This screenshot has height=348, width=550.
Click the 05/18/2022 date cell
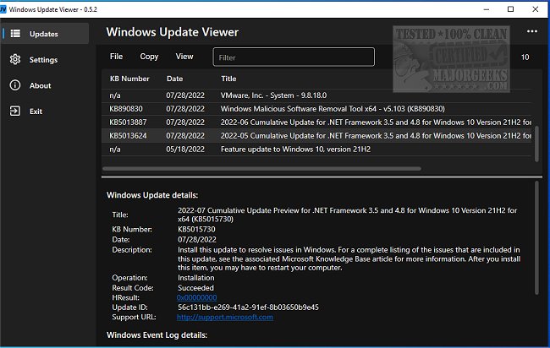pos(185,150)
